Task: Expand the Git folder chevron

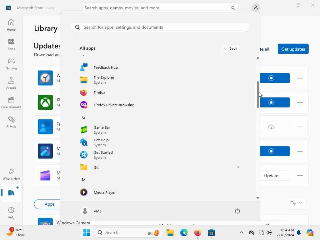Action: pos(238,167)
